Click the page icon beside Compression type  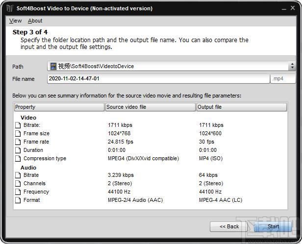18,159
